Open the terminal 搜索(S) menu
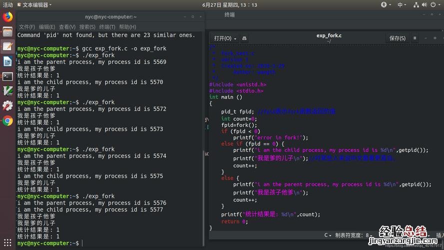 pyautogui.click(x=87, y=27)
